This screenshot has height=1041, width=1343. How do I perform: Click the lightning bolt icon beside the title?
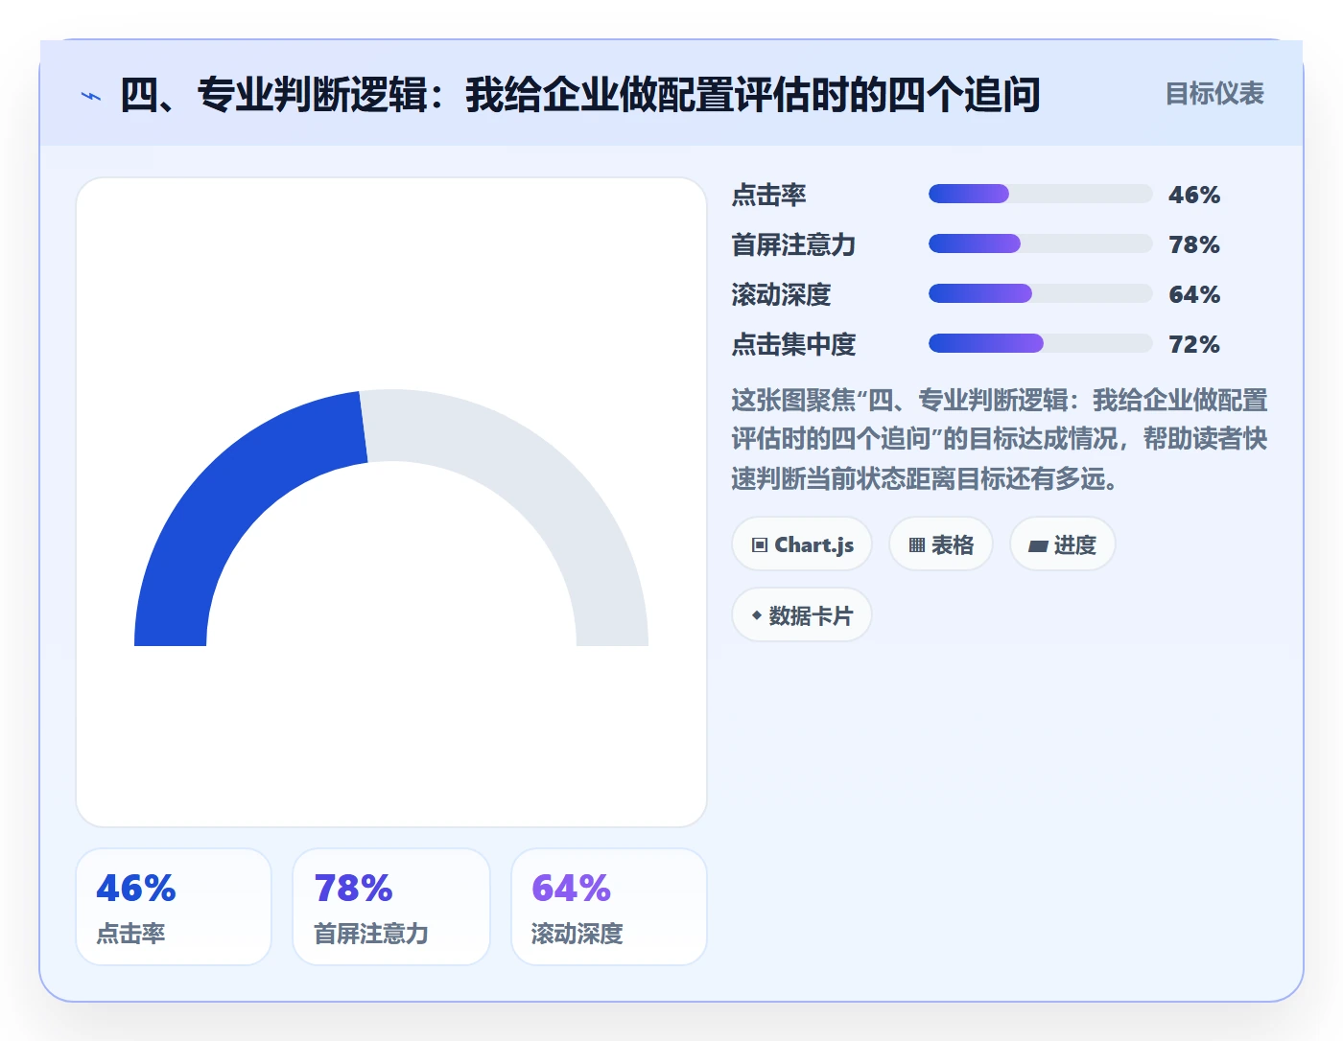click(x=91, y=96)
